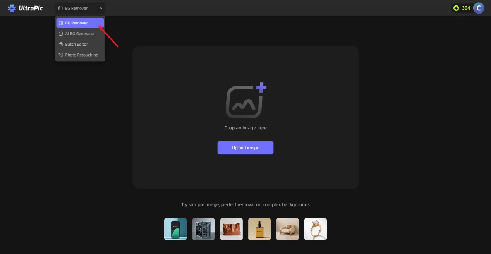This screenshot has width=491, height=254.
Task: Click the AI BG Generator sparkle icon
Action: pyautogui.click(x=61, y=34)
